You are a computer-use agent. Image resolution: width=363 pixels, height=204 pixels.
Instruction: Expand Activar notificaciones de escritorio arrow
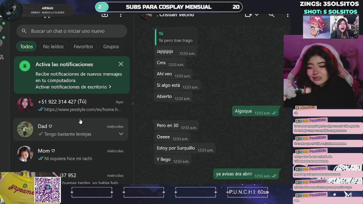point(110,87)
